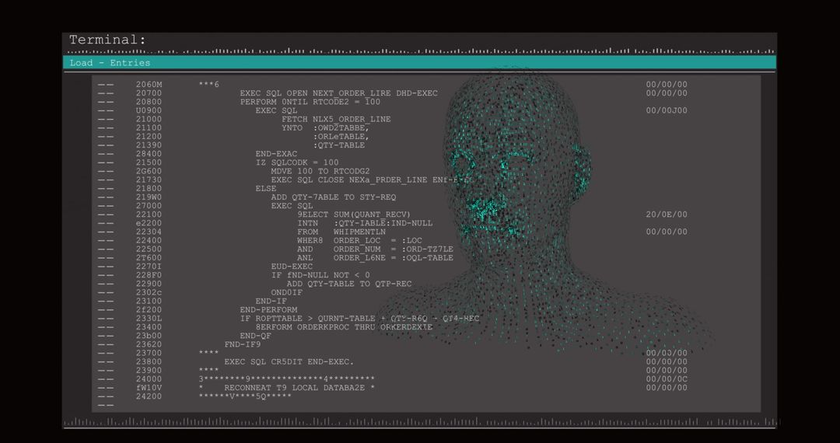Click the "Terminal:" title text
Screen dimensions: 840x443
point(107,40)
